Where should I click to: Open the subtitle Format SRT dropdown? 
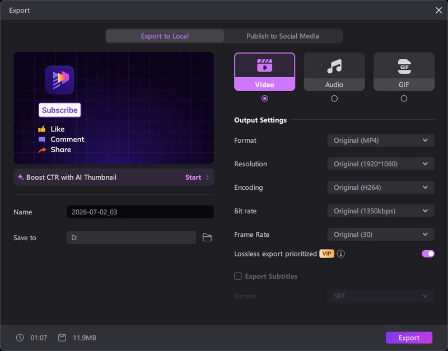tap(381, 296)
